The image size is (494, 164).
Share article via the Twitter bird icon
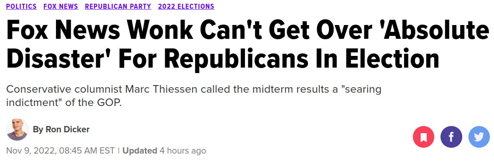click(479, 137)
